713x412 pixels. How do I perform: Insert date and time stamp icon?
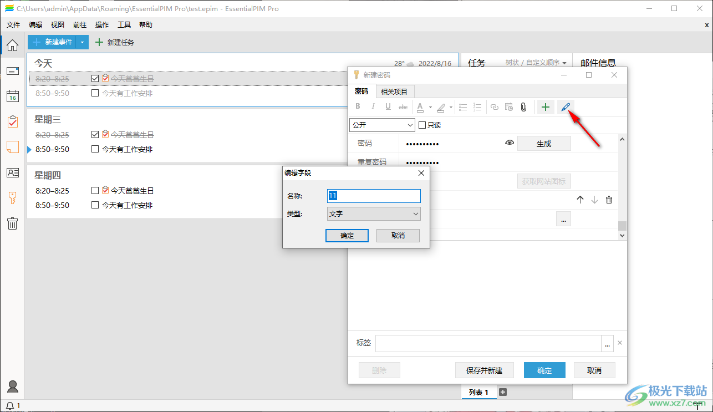point(509,107)
